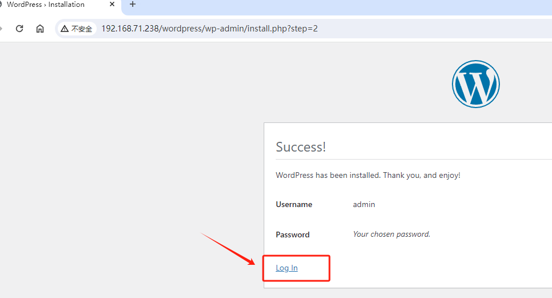Screen dimensions: 552x298
Task: Click the empty tab strip area
Action: [343, 7]
